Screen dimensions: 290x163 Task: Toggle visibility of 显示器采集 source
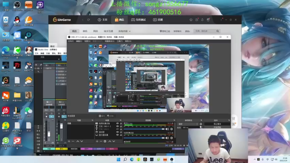coord(117,135)
